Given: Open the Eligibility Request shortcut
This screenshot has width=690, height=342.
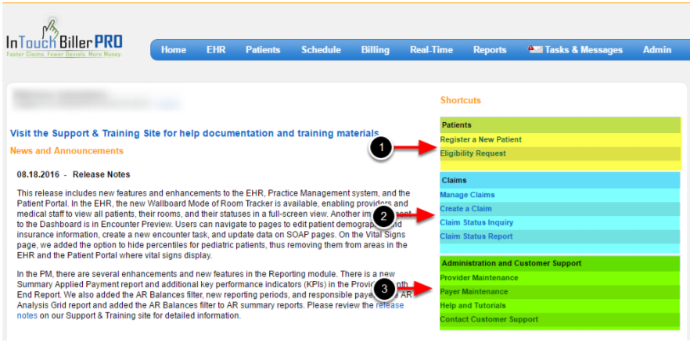Looking at the screenshot, I should point(473,153).
